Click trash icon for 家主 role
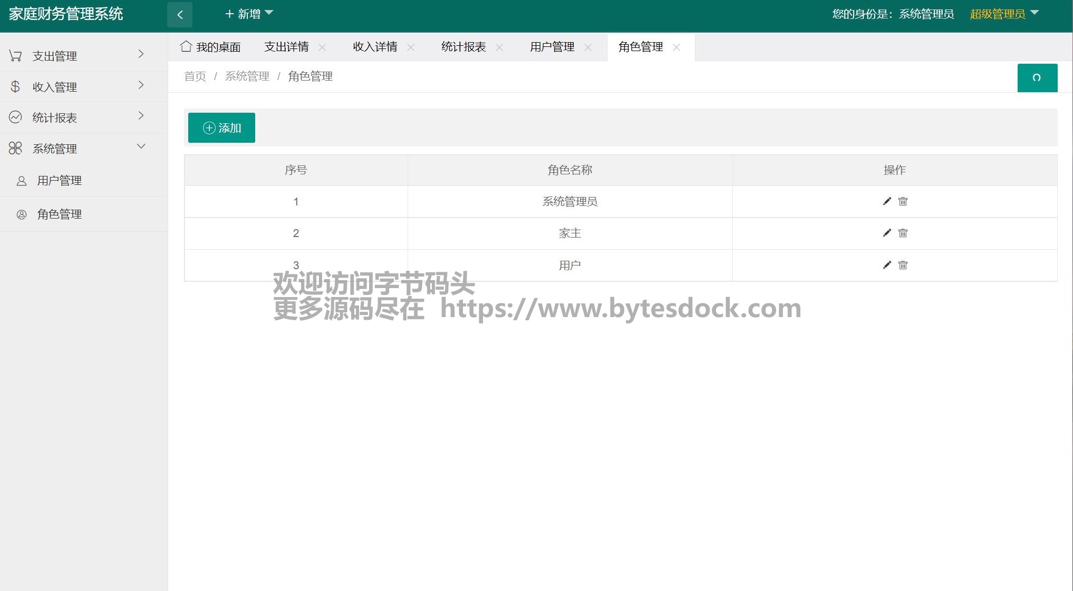1073x591 pixels. point(903,233)
